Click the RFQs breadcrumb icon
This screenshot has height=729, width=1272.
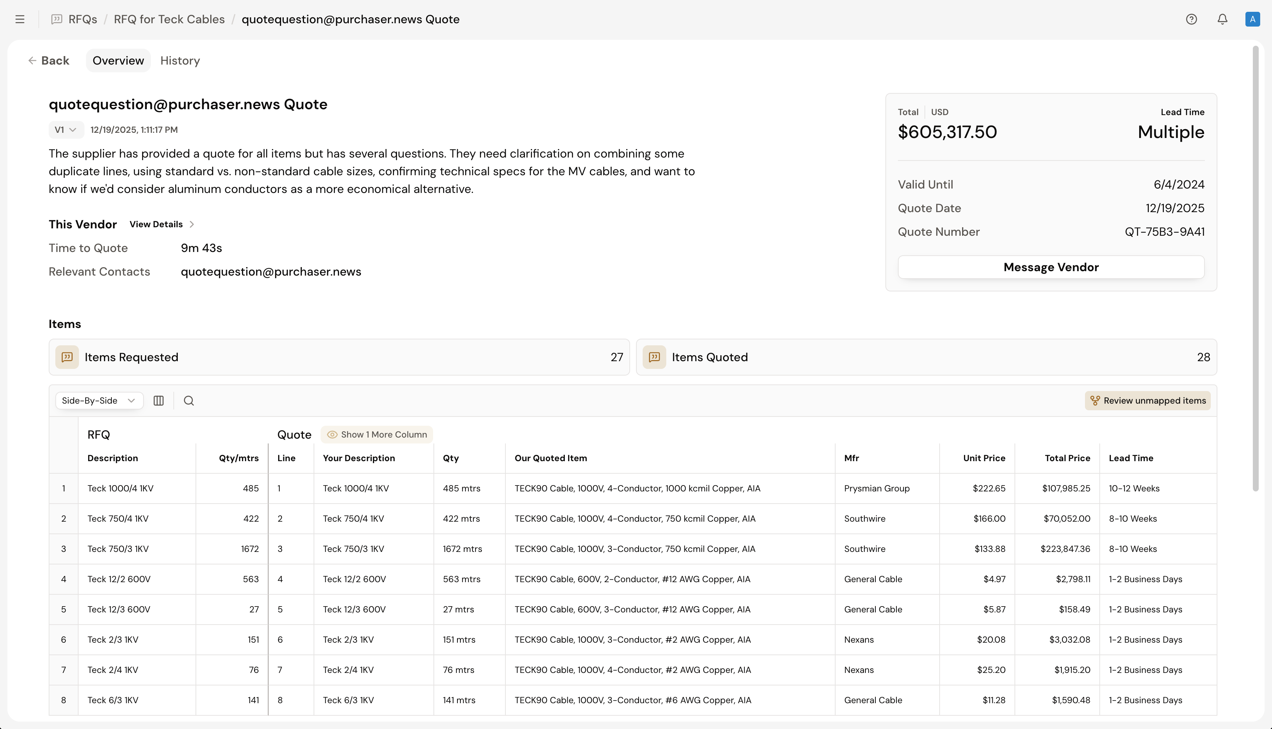(x=57, y=19)
